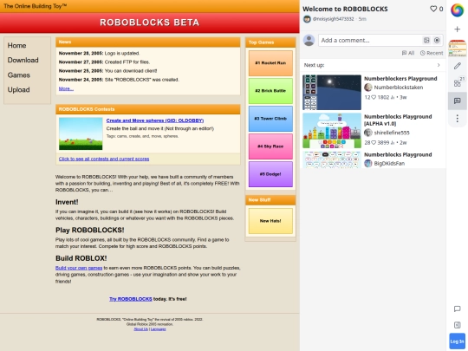This screenshot has height=351, width=468.
Task: Click the New Hats! button
Action: pyautogui.click(x=270, y=221)
